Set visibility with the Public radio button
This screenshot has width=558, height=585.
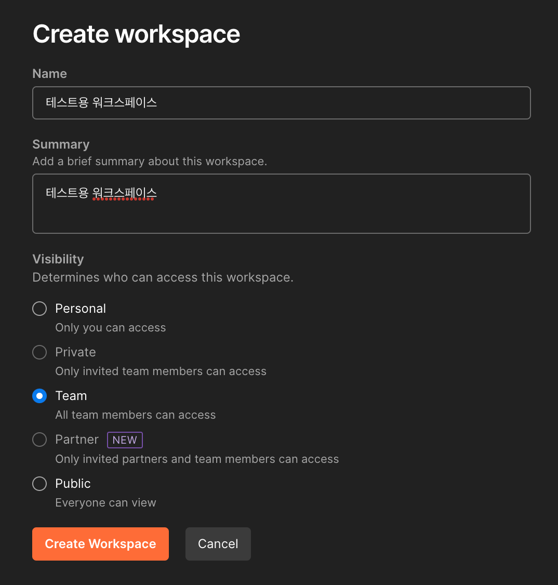[x=39, y=484]
